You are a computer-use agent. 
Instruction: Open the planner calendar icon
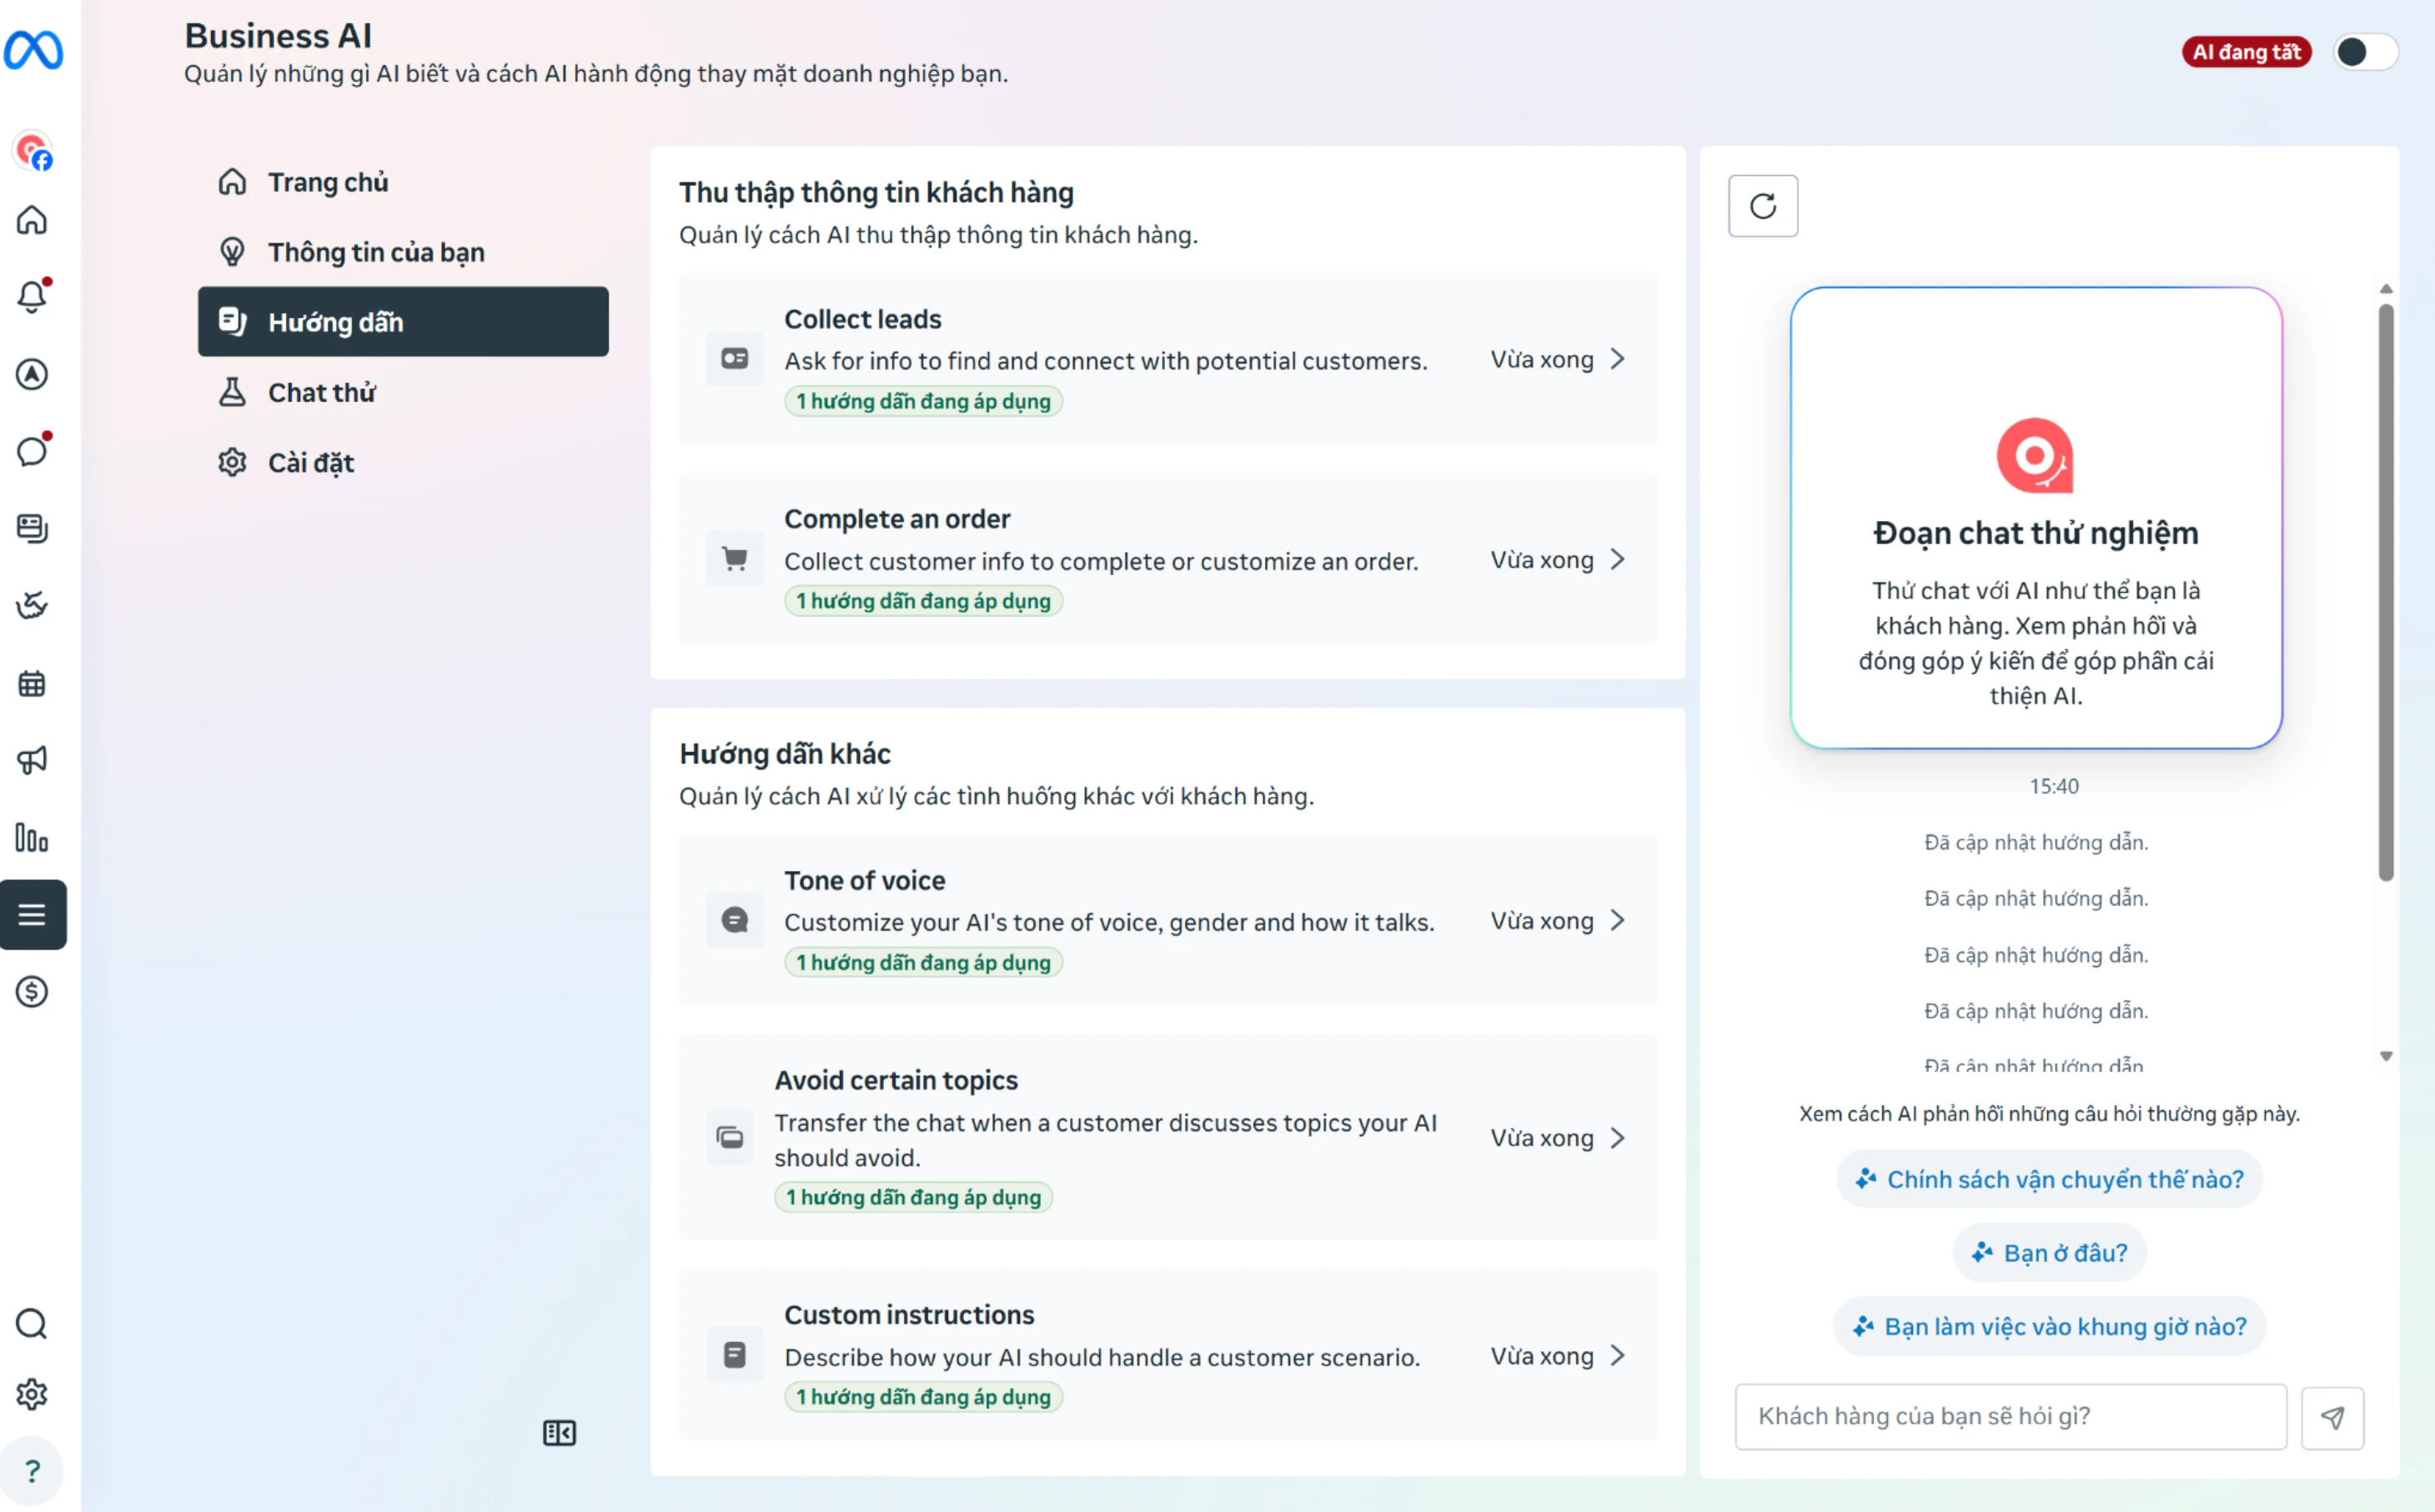pyautogui.click(x=32, y=684)
